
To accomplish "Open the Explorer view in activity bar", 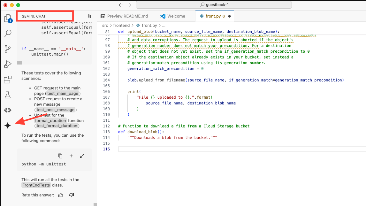I will 8,18.
